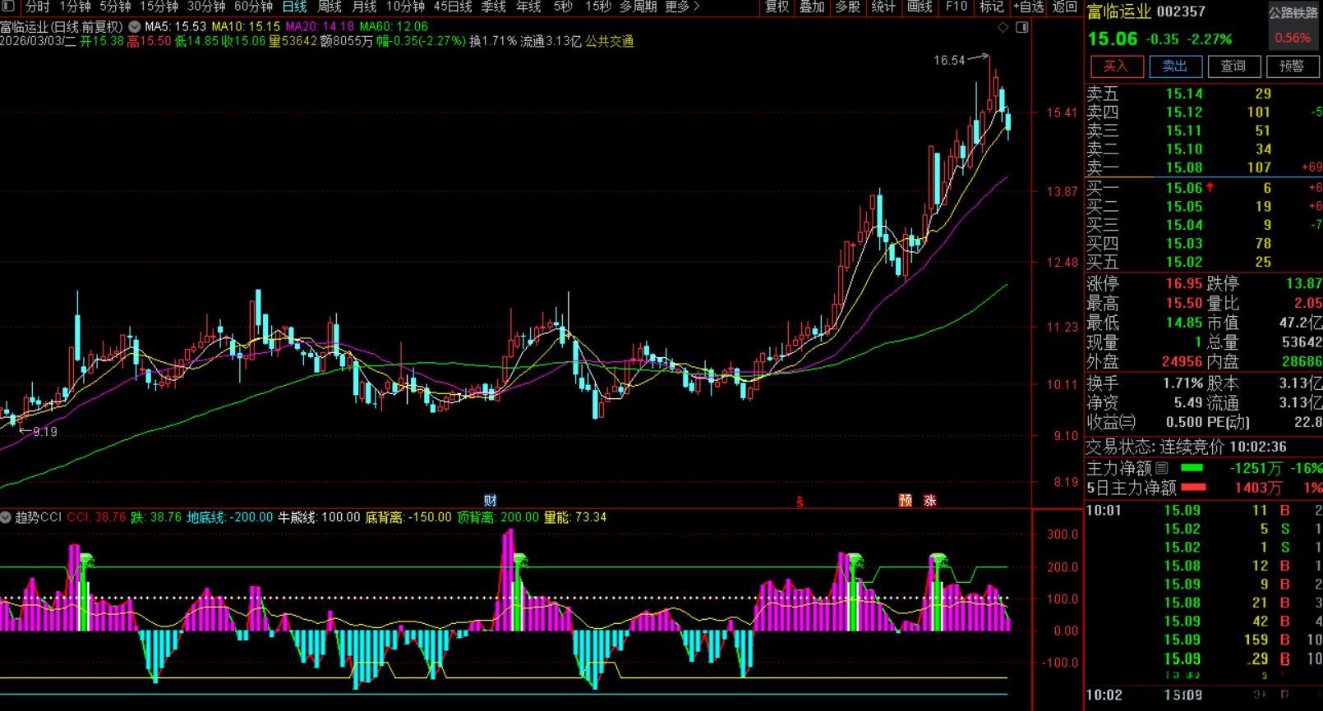Open the 画线 drawing tools
Screen dimensions: 1323x711
[x=920, y=7]
